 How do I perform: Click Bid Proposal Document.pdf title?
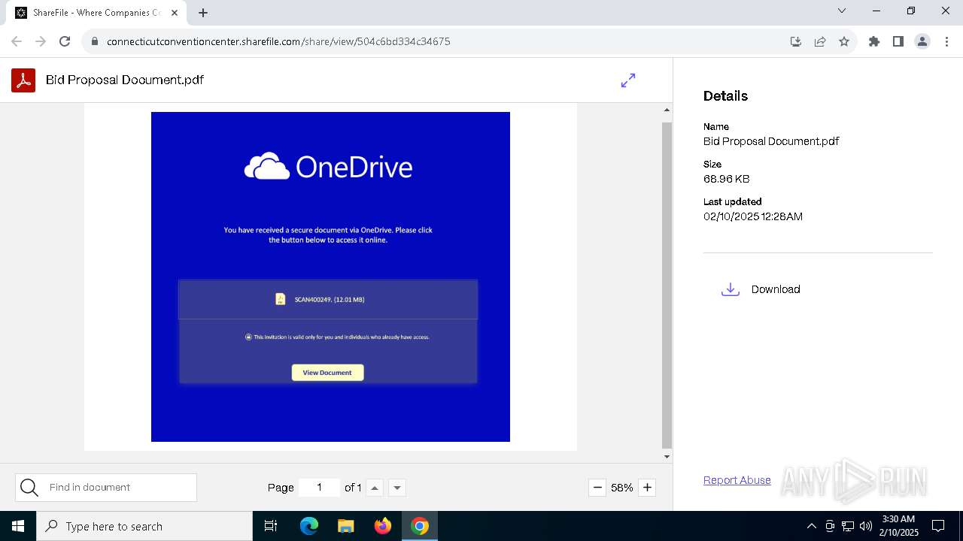point(125,80)
